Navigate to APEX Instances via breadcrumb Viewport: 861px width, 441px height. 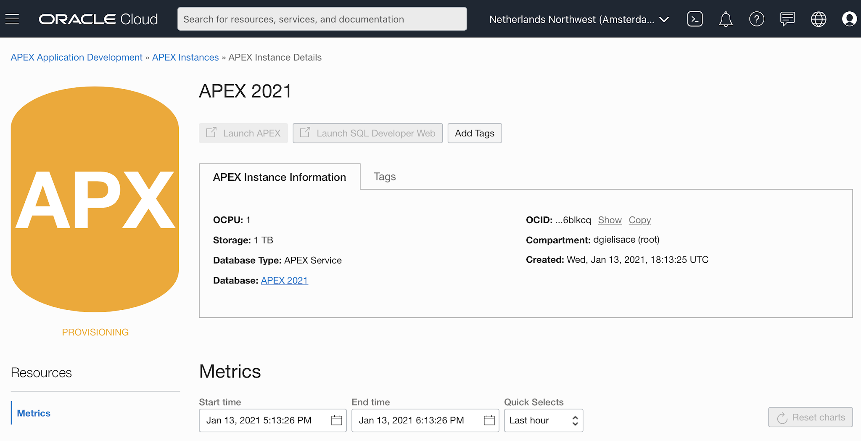click(x=185, y=57)
